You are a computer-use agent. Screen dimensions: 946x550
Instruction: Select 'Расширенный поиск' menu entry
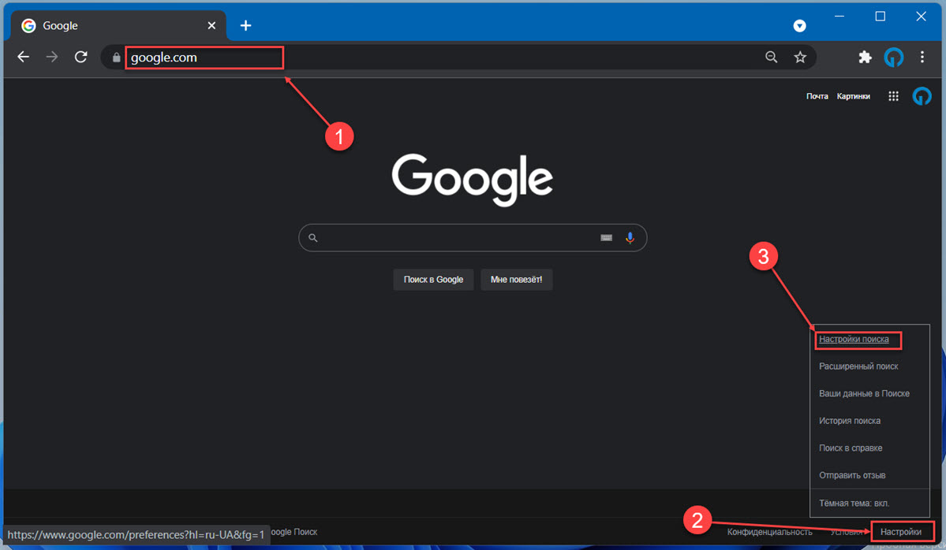858,366
